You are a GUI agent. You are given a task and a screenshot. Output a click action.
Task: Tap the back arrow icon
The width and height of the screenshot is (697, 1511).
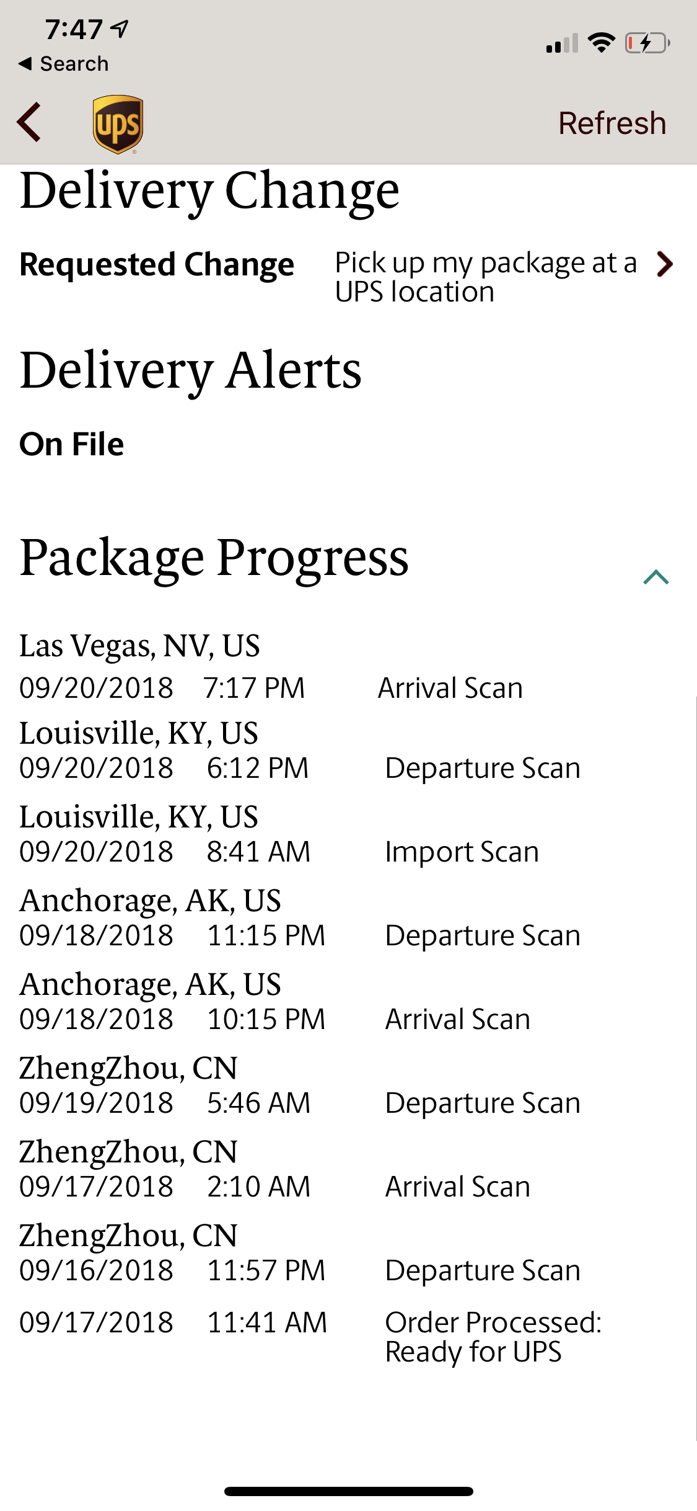pyautogui.click(x=29, y=122)
